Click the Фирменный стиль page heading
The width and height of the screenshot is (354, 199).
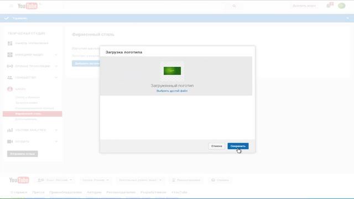(93, 34)
